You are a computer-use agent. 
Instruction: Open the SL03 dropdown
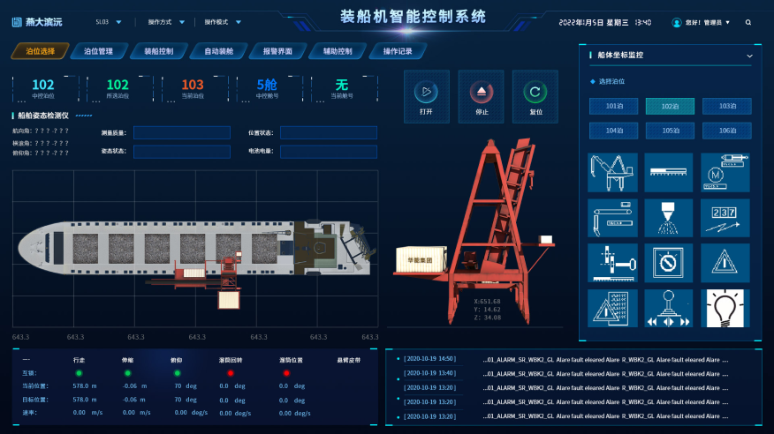110,21
